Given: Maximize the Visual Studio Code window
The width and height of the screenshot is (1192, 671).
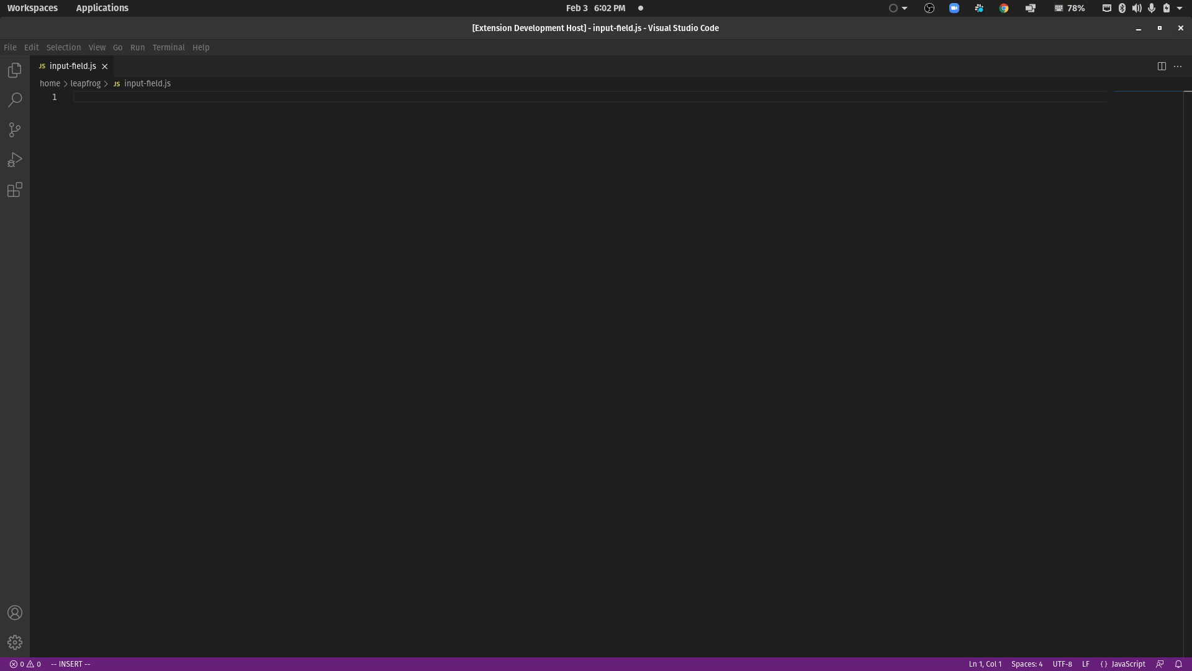Looking at the screenshot, I should (x=1159, y=28).
